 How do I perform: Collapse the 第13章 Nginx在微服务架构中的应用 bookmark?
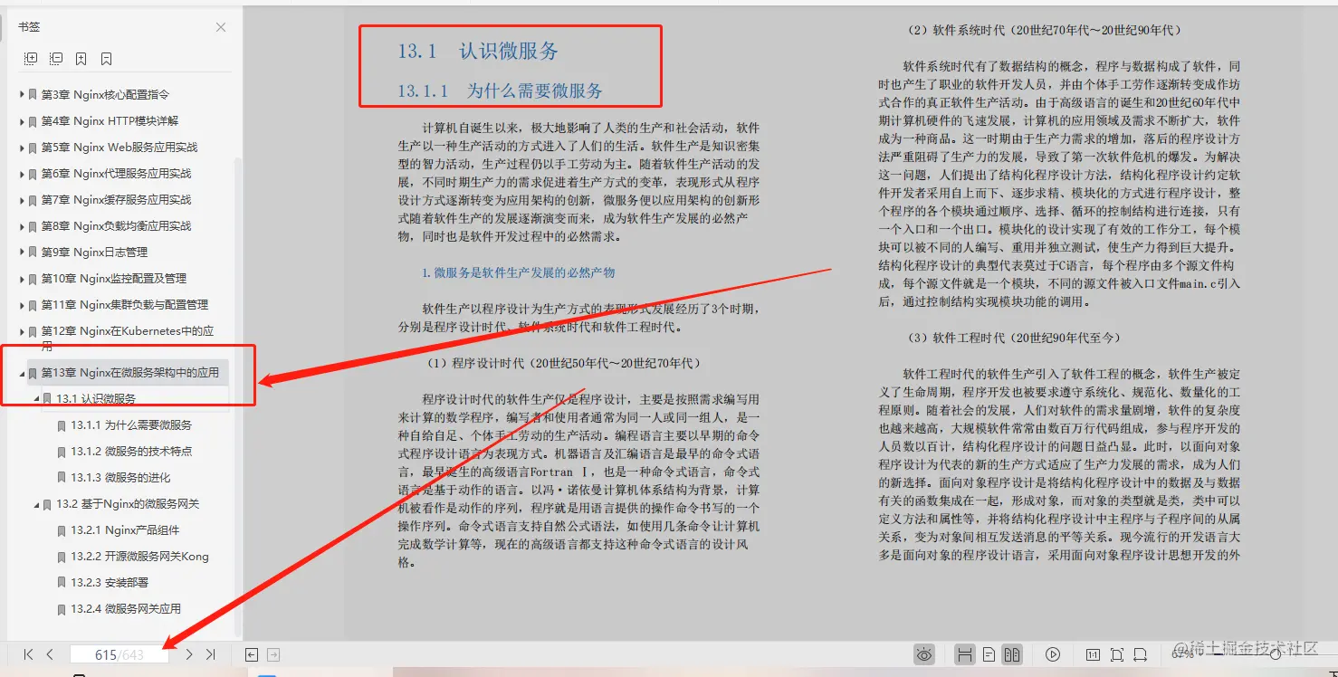(x=22, y=372)
